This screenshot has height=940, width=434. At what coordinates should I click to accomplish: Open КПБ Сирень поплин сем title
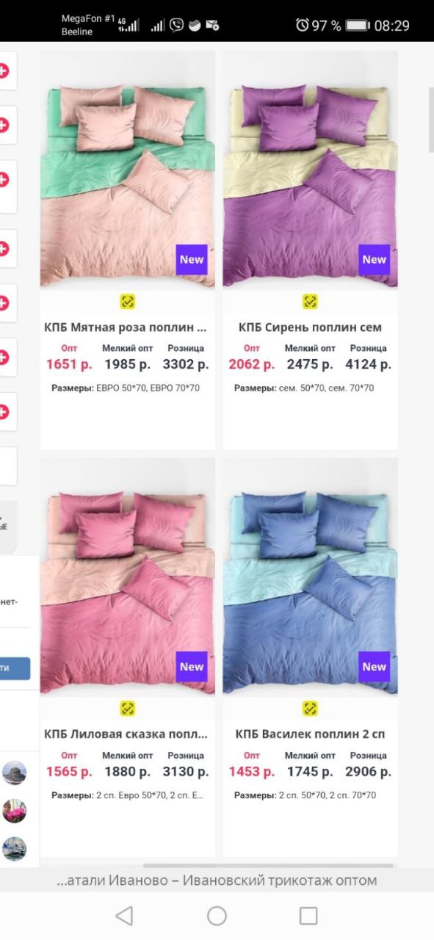[310, 327]
